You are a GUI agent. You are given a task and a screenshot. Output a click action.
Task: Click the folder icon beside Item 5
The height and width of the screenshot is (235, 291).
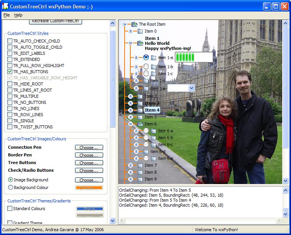click(140, 117)
